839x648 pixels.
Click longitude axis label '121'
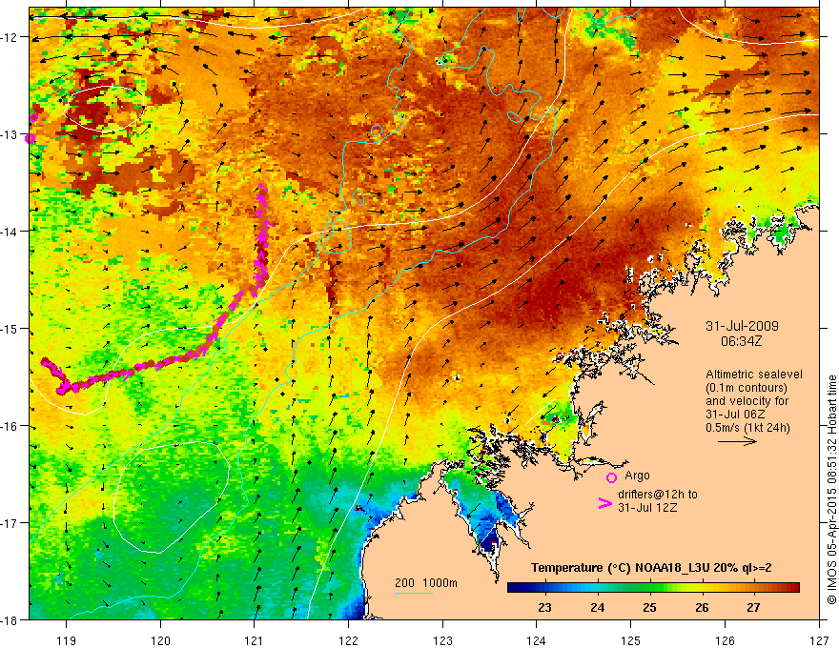tap(255, 640)
